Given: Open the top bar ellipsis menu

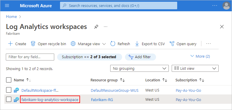Looking at the screenshot, I should coord(215,5).
